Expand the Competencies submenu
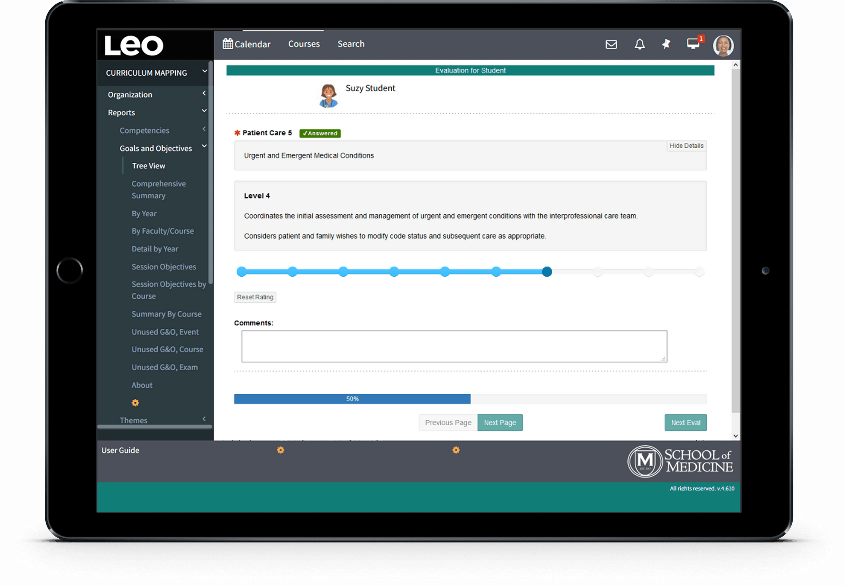This screenshot has height=586, width=845. point(204,129)
